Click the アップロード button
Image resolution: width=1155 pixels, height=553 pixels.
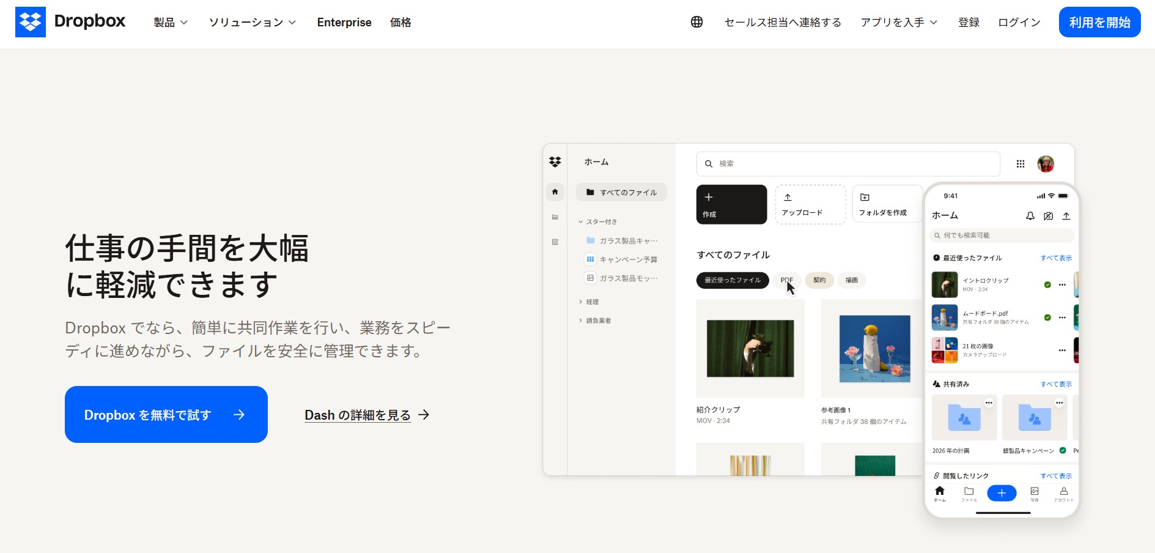click(810, 204)
